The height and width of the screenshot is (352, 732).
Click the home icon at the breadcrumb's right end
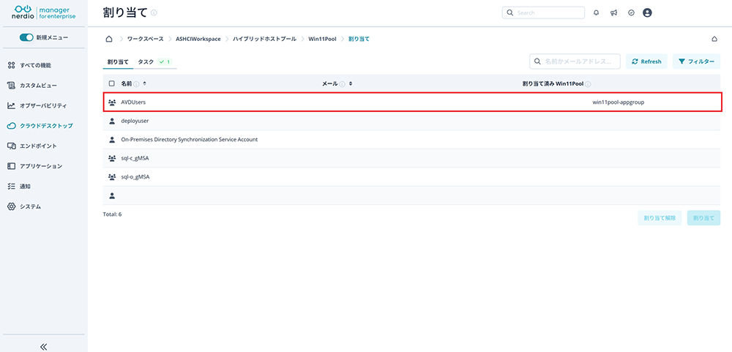tap(714, 40)
